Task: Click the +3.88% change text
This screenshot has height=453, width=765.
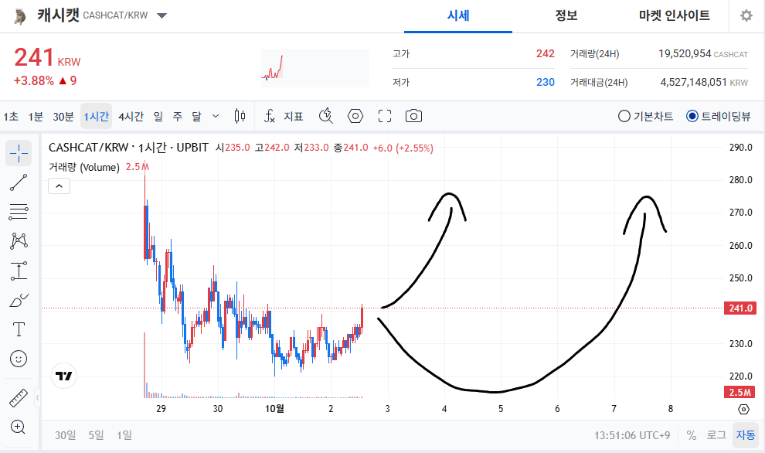Action: click(x=34, y=80)
